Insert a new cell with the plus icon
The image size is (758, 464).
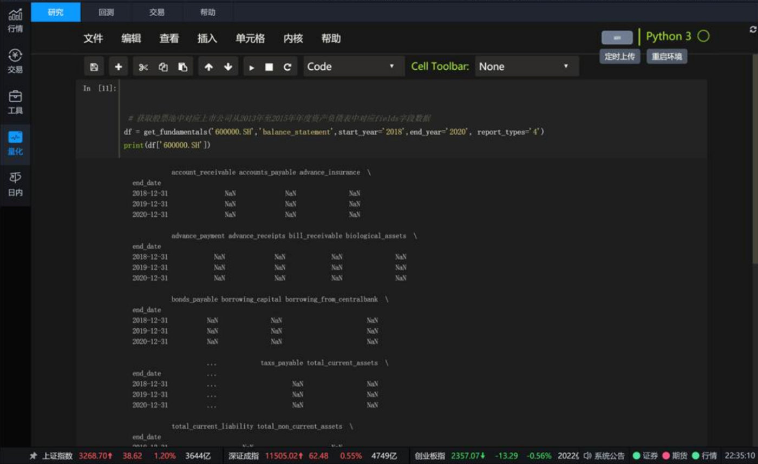118,67
